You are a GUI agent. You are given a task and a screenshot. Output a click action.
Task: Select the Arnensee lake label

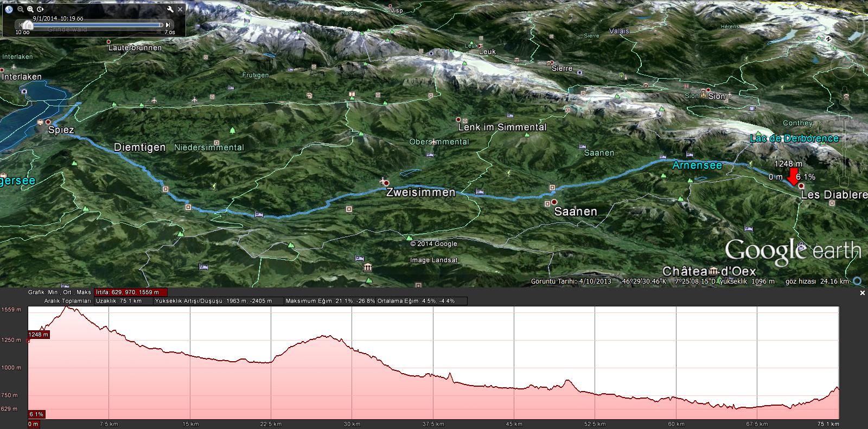tap(697, 165)
